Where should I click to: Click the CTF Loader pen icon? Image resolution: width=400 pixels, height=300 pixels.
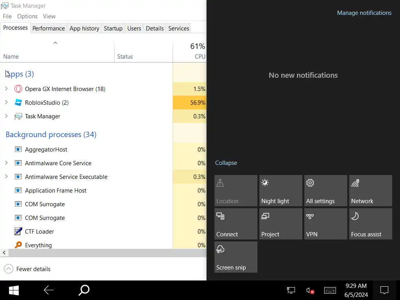pyautogui.click(x=18, y=231)
